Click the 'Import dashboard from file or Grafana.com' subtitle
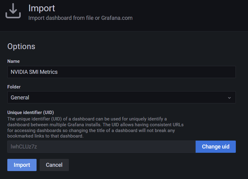This screenshot has width=248, height=179. [x=80, y=18]
